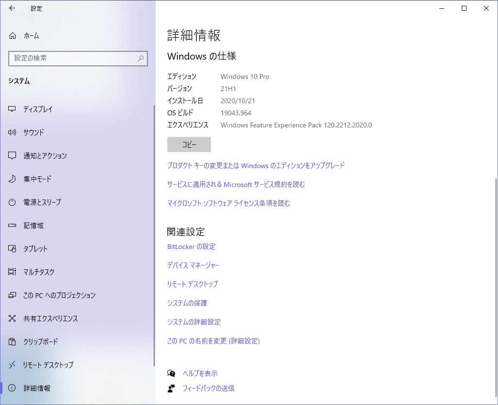Select the 詳細情報 info icon
The width and height of the screenshot is (498, 405).
click(x=12, y=388)
